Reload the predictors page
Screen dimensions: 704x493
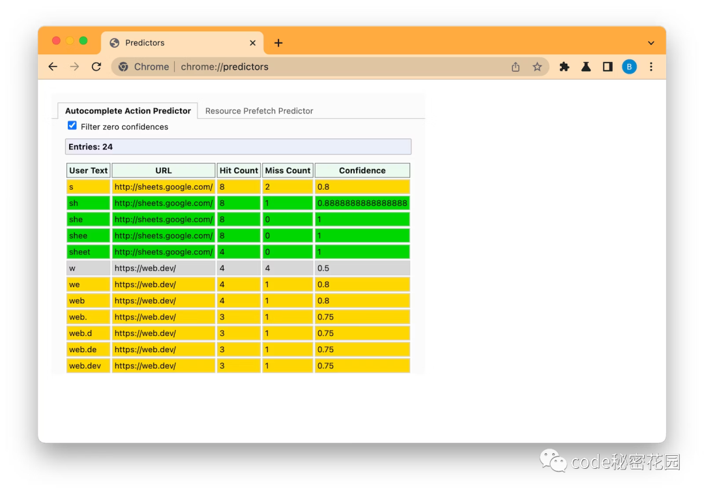[96, 67]
